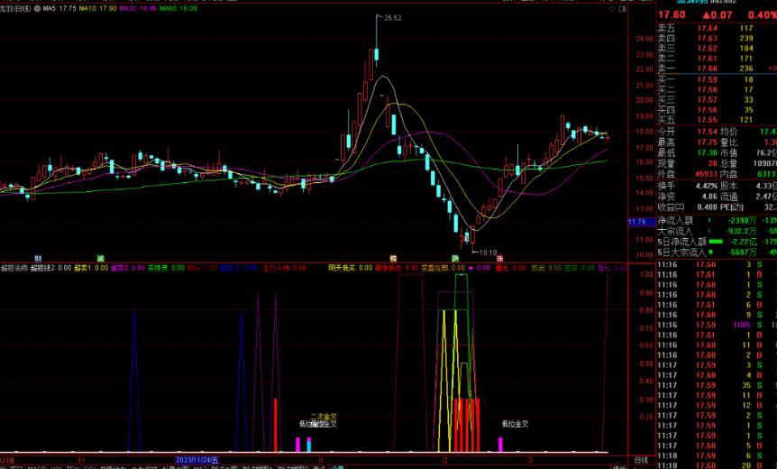The width and height of the screenshot is (777, 469).
Task: Click the 5日大宗流入 row showing -5687万
Action: (x=717, y=253)
